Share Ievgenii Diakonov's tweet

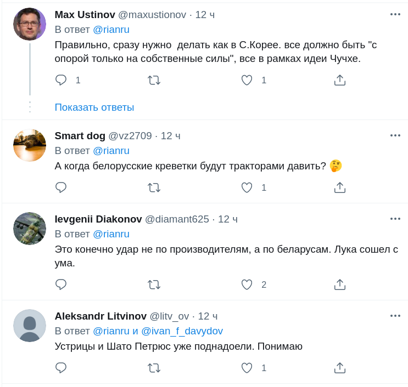340,284
